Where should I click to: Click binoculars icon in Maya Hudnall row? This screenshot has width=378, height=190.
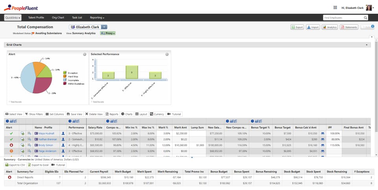pos(322,133)
